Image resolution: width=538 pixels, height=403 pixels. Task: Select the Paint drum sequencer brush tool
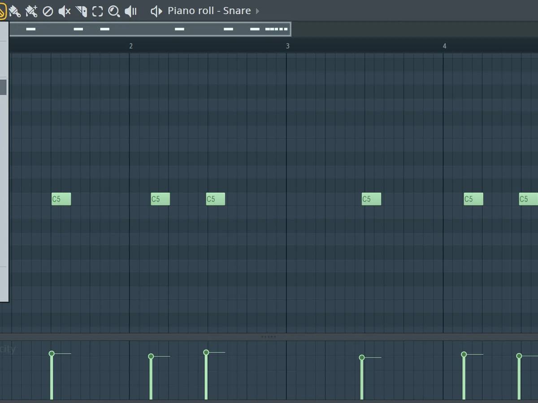click(31, 11)
